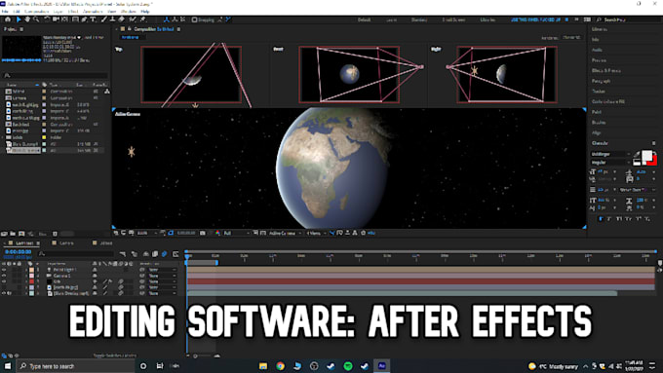The image size is (663, 373).
Task: Enable Motion Blur for timeline layers
Action: click(x=164, y=254)
